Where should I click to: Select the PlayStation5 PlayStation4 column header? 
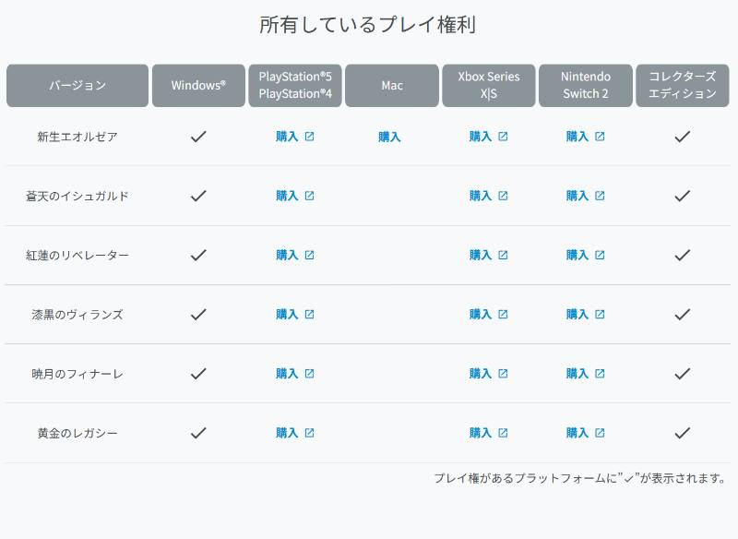(x=295, y=86)
